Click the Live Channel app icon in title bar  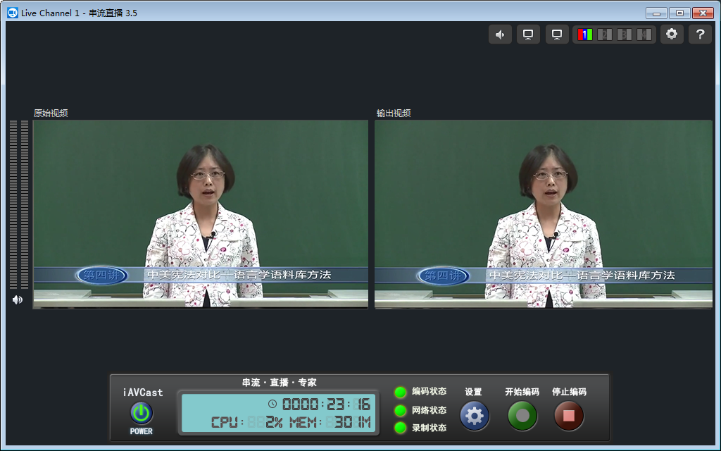click(13, 13)
